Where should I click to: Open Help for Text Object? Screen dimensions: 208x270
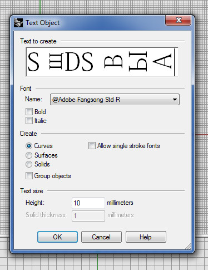pyautogui.click(x=146, y=237)
